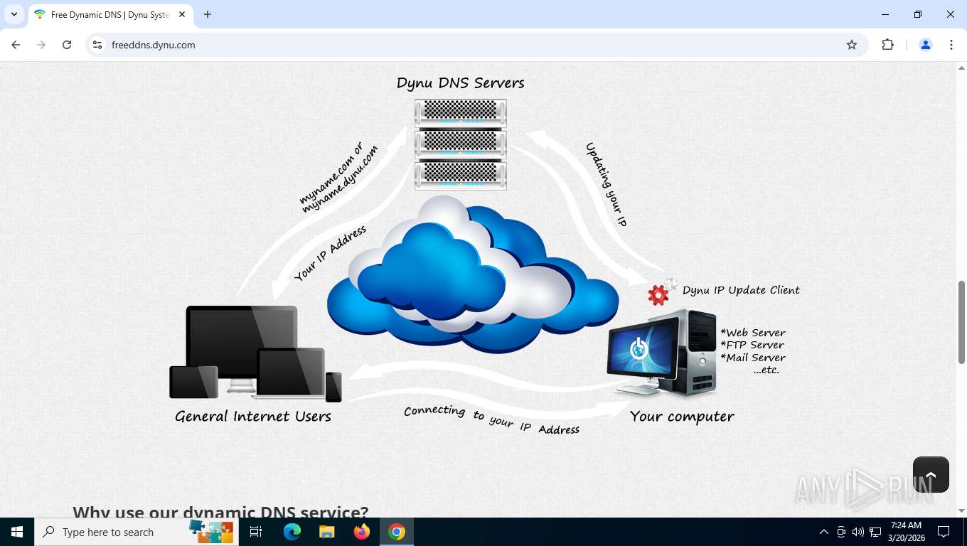Click the blue cloud illustration

472,274
